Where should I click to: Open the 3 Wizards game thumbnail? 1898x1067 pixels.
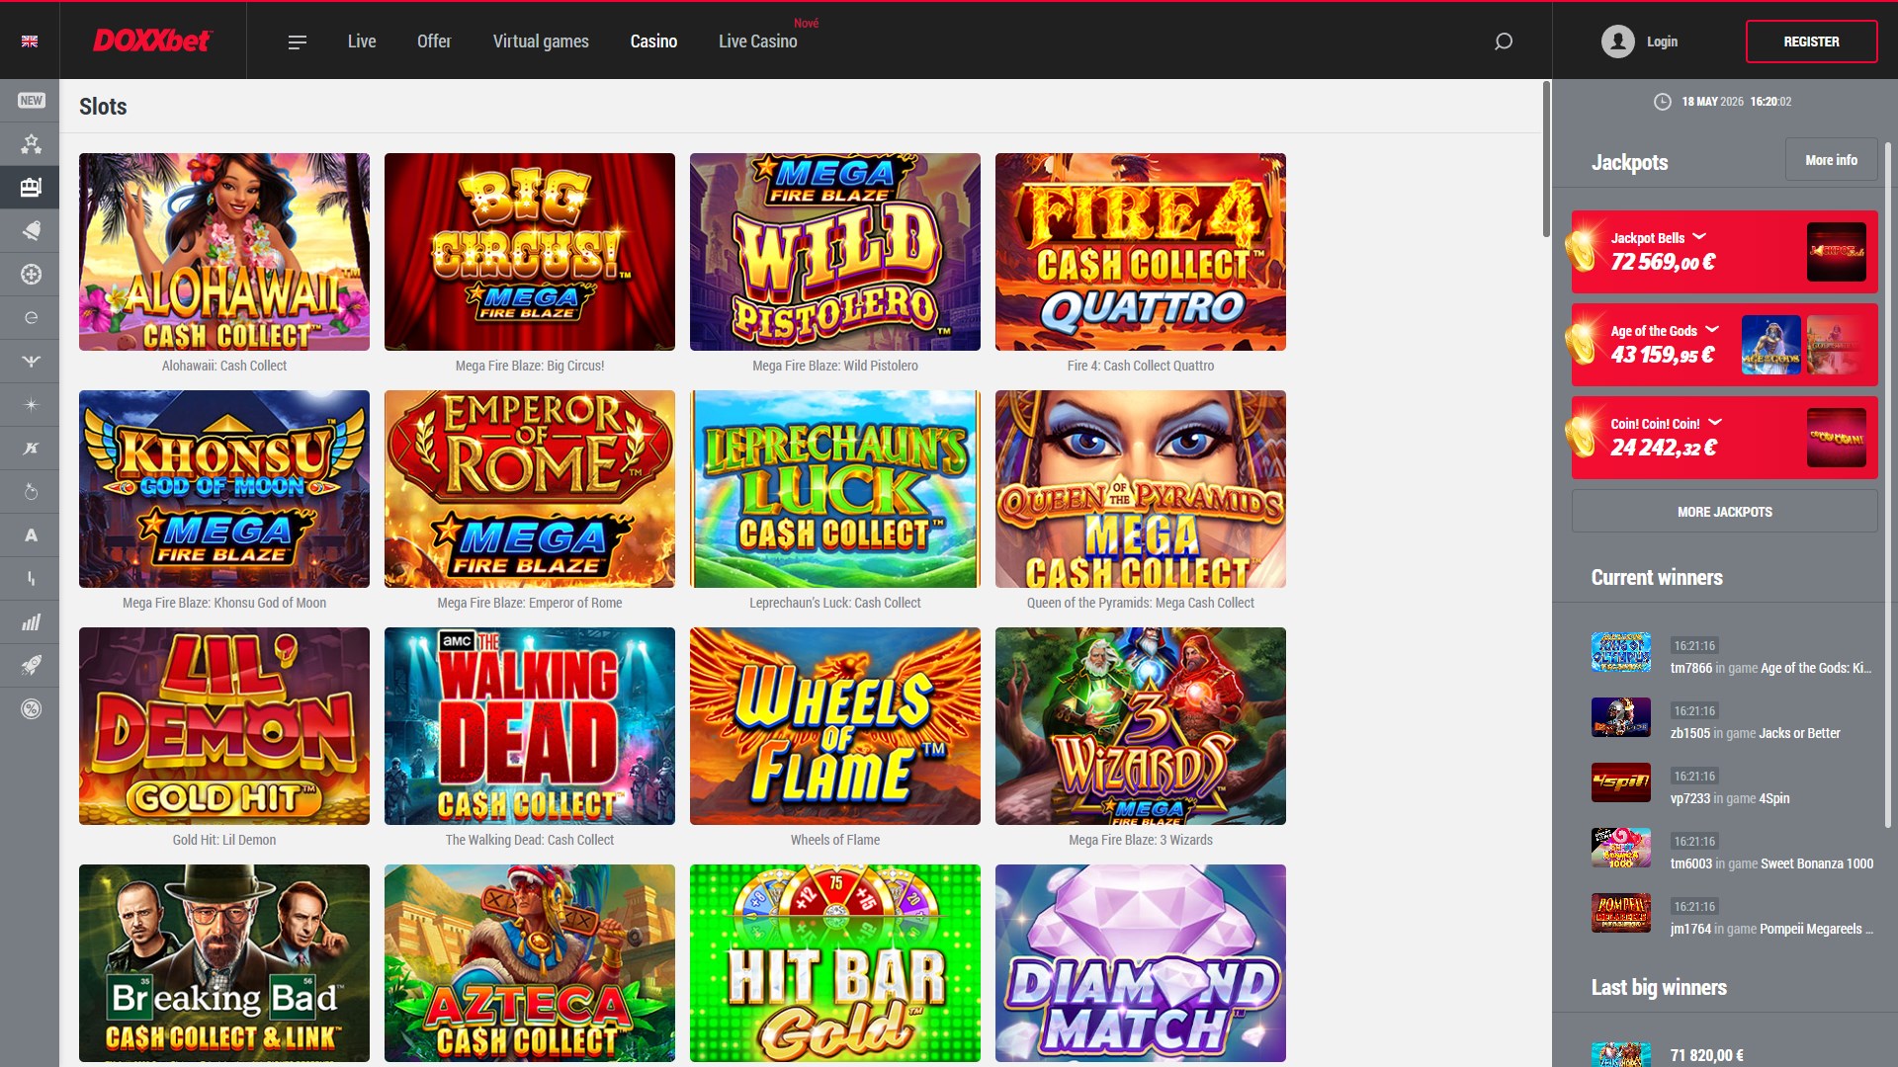tap(1141, 726)
